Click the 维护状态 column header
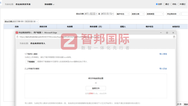 click(x=150, y=27)
